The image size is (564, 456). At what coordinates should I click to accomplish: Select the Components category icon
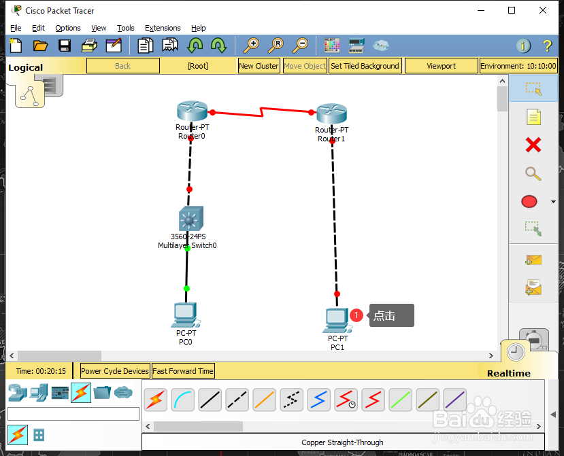pyautogui.click(x=60, y=393)
